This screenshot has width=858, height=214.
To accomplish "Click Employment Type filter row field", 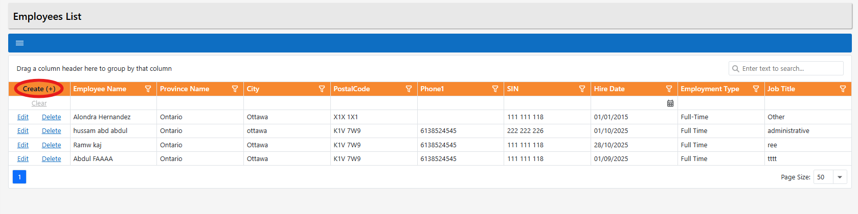I will [x=721, y=103].
